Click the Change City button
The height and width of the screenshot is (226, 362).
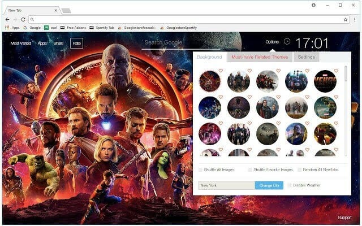(x=269, y=185)
